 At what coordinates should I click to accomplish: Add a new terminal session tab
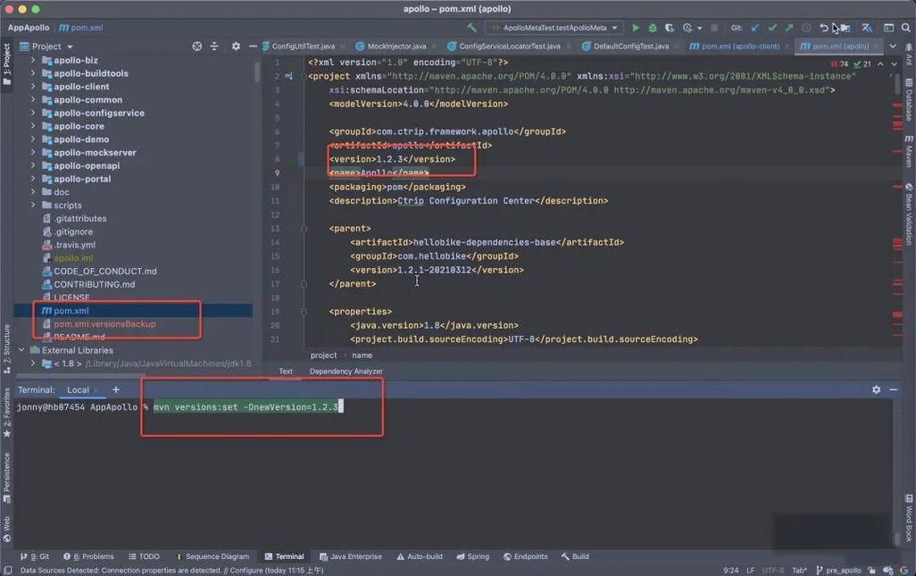tap(116, 389)
